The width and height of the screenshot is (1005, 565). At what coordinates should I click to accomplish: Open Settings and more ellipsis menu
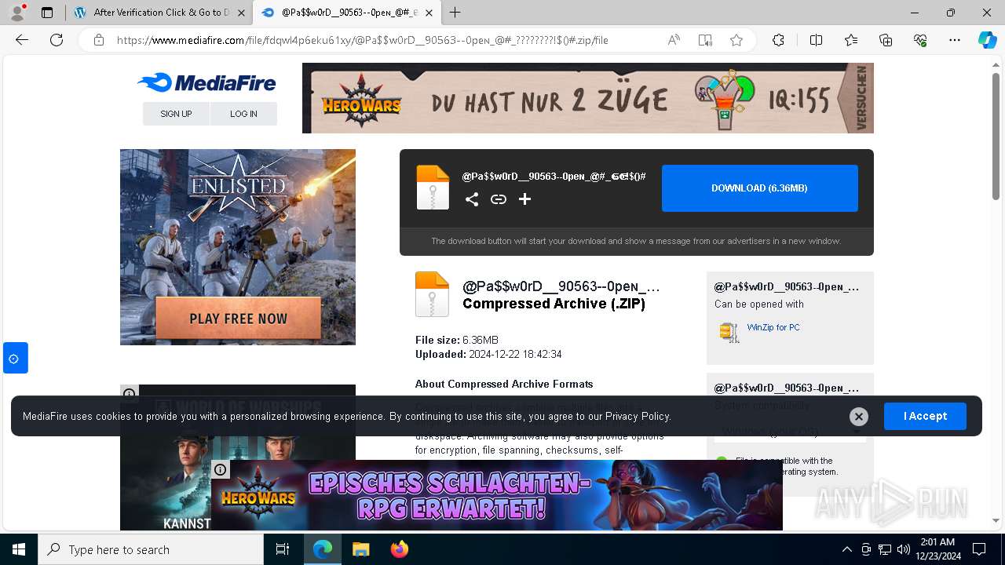[955, 40]
